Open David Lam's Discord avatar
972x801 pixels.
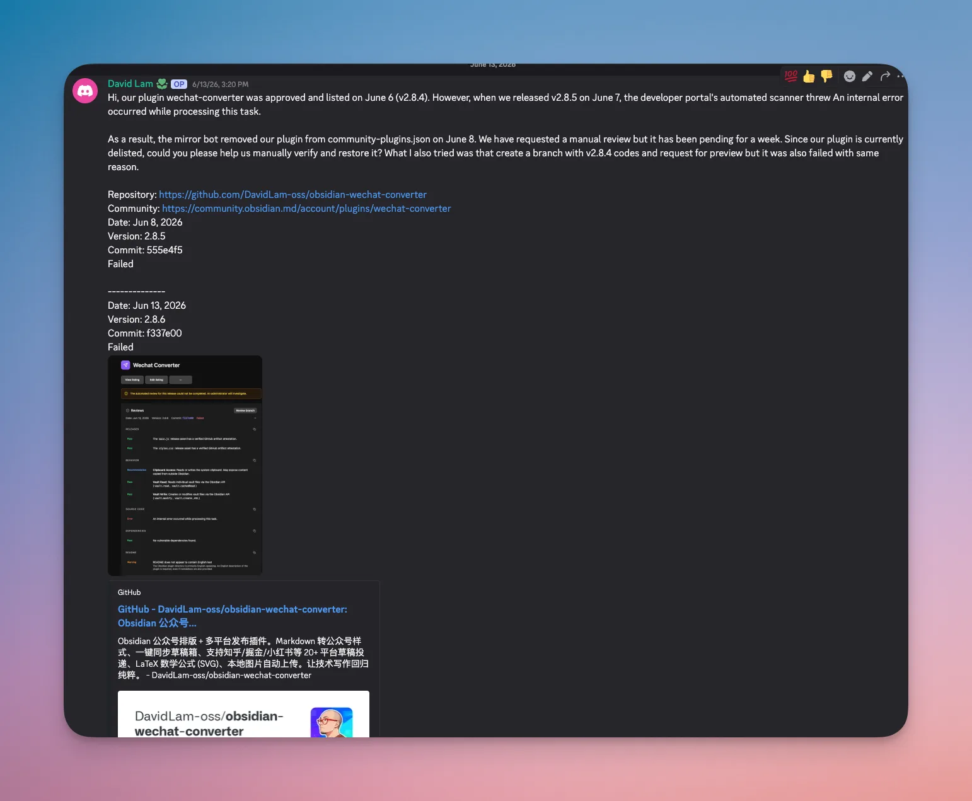[x=85, y=91]
